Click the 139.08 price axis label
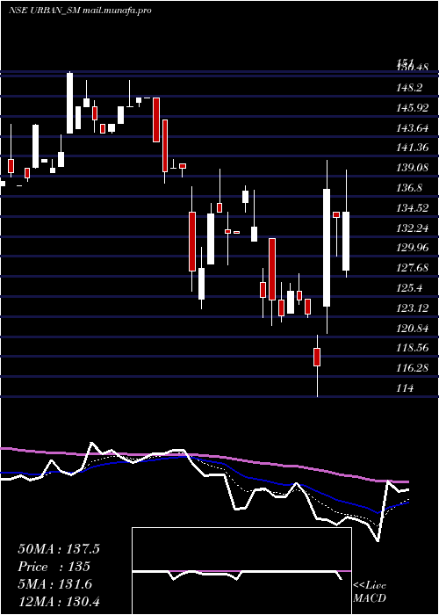Image resolution: width=439 pixels, height=615 pixels. click(x=413, y=168)
